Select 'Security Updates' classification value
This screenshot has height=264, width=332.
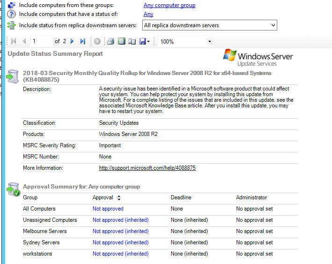119,123
